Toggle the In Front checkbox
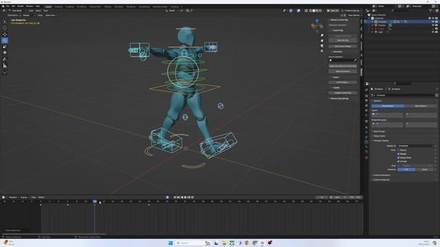The image size is (440, 247). coord(399,161)
